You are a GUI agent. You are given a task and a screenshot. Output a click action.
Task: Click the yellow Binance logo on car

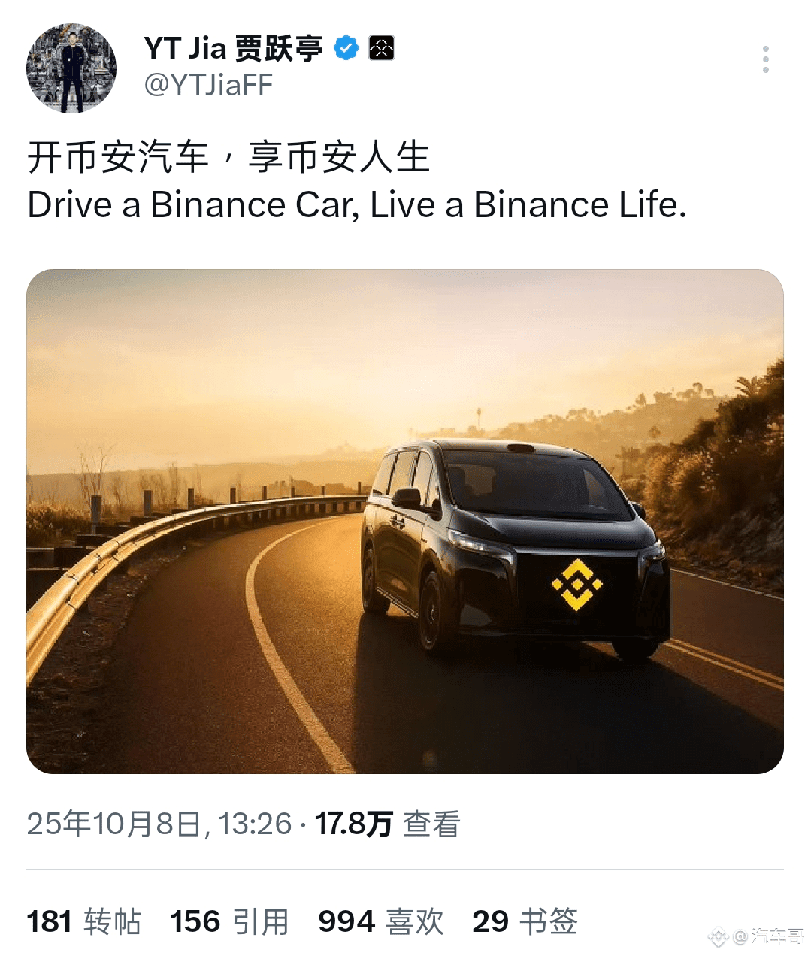(576, 584)
